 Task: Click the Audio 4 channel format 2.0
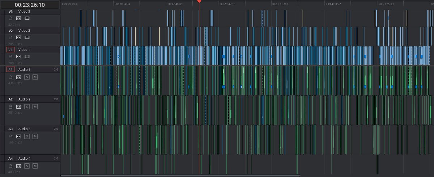coord(56,158)
